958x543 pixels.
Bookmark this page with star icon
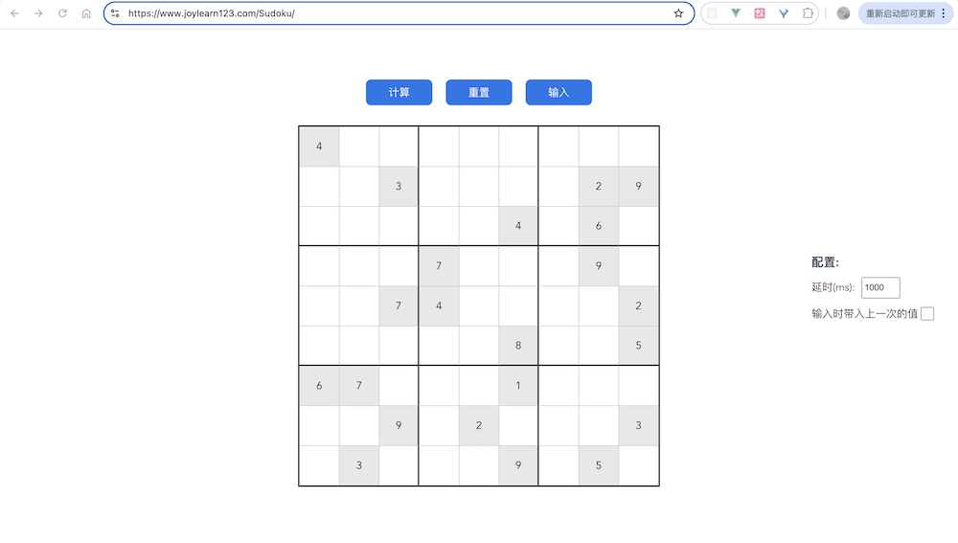point(678,13)
